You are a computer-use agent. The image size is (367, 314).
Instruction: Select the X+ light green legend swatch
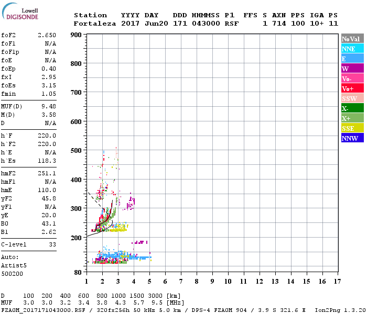[x=352, y=118]
